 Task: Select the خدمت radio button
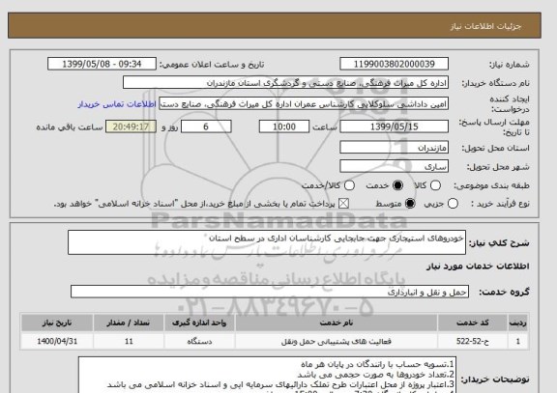click(x=397, y=185)
